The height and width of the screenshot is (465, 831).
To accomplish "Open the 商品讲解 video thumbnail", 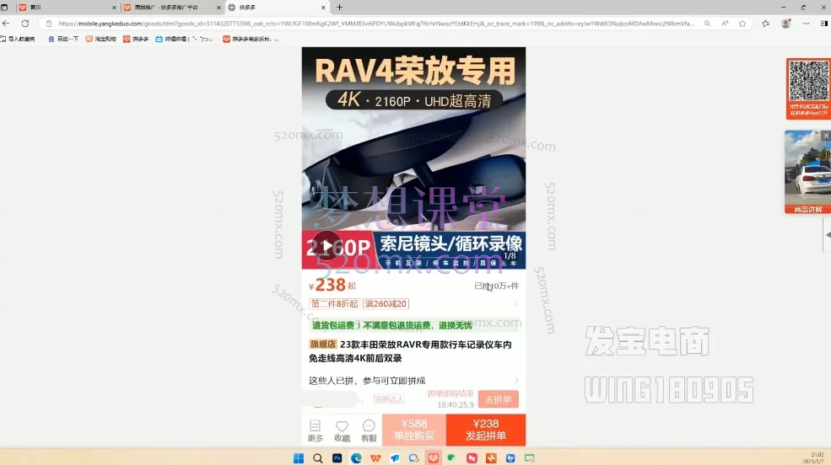I will click(807, 172).
